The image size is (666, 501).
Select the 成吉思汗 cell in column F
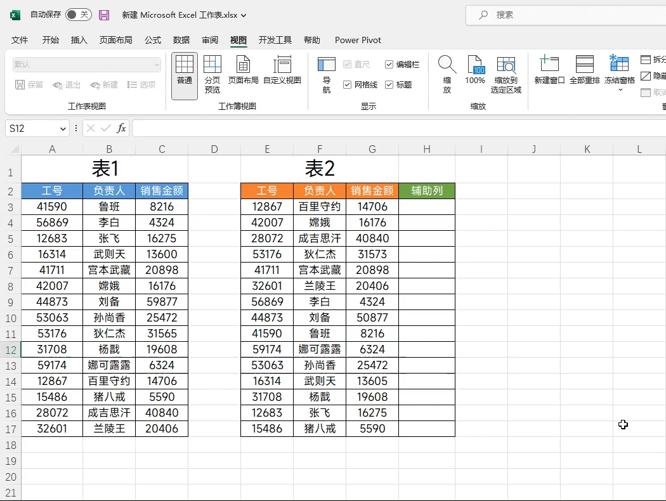click(x=320, y=238)
